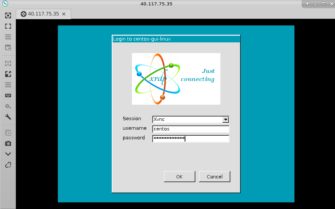Click into the password field

coord(191,139)
